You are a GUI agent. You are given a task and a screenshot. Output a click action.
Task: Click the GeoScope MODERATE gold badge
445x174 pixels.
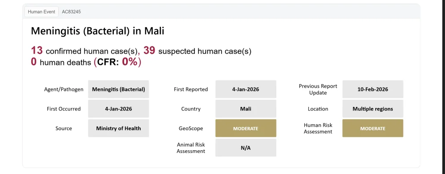coord(245,128)
